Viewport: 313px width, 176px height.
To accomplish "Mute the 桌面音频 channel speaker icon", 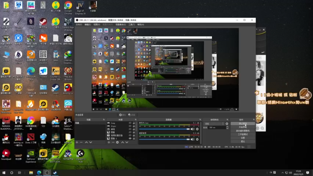I will pos(192,139).
